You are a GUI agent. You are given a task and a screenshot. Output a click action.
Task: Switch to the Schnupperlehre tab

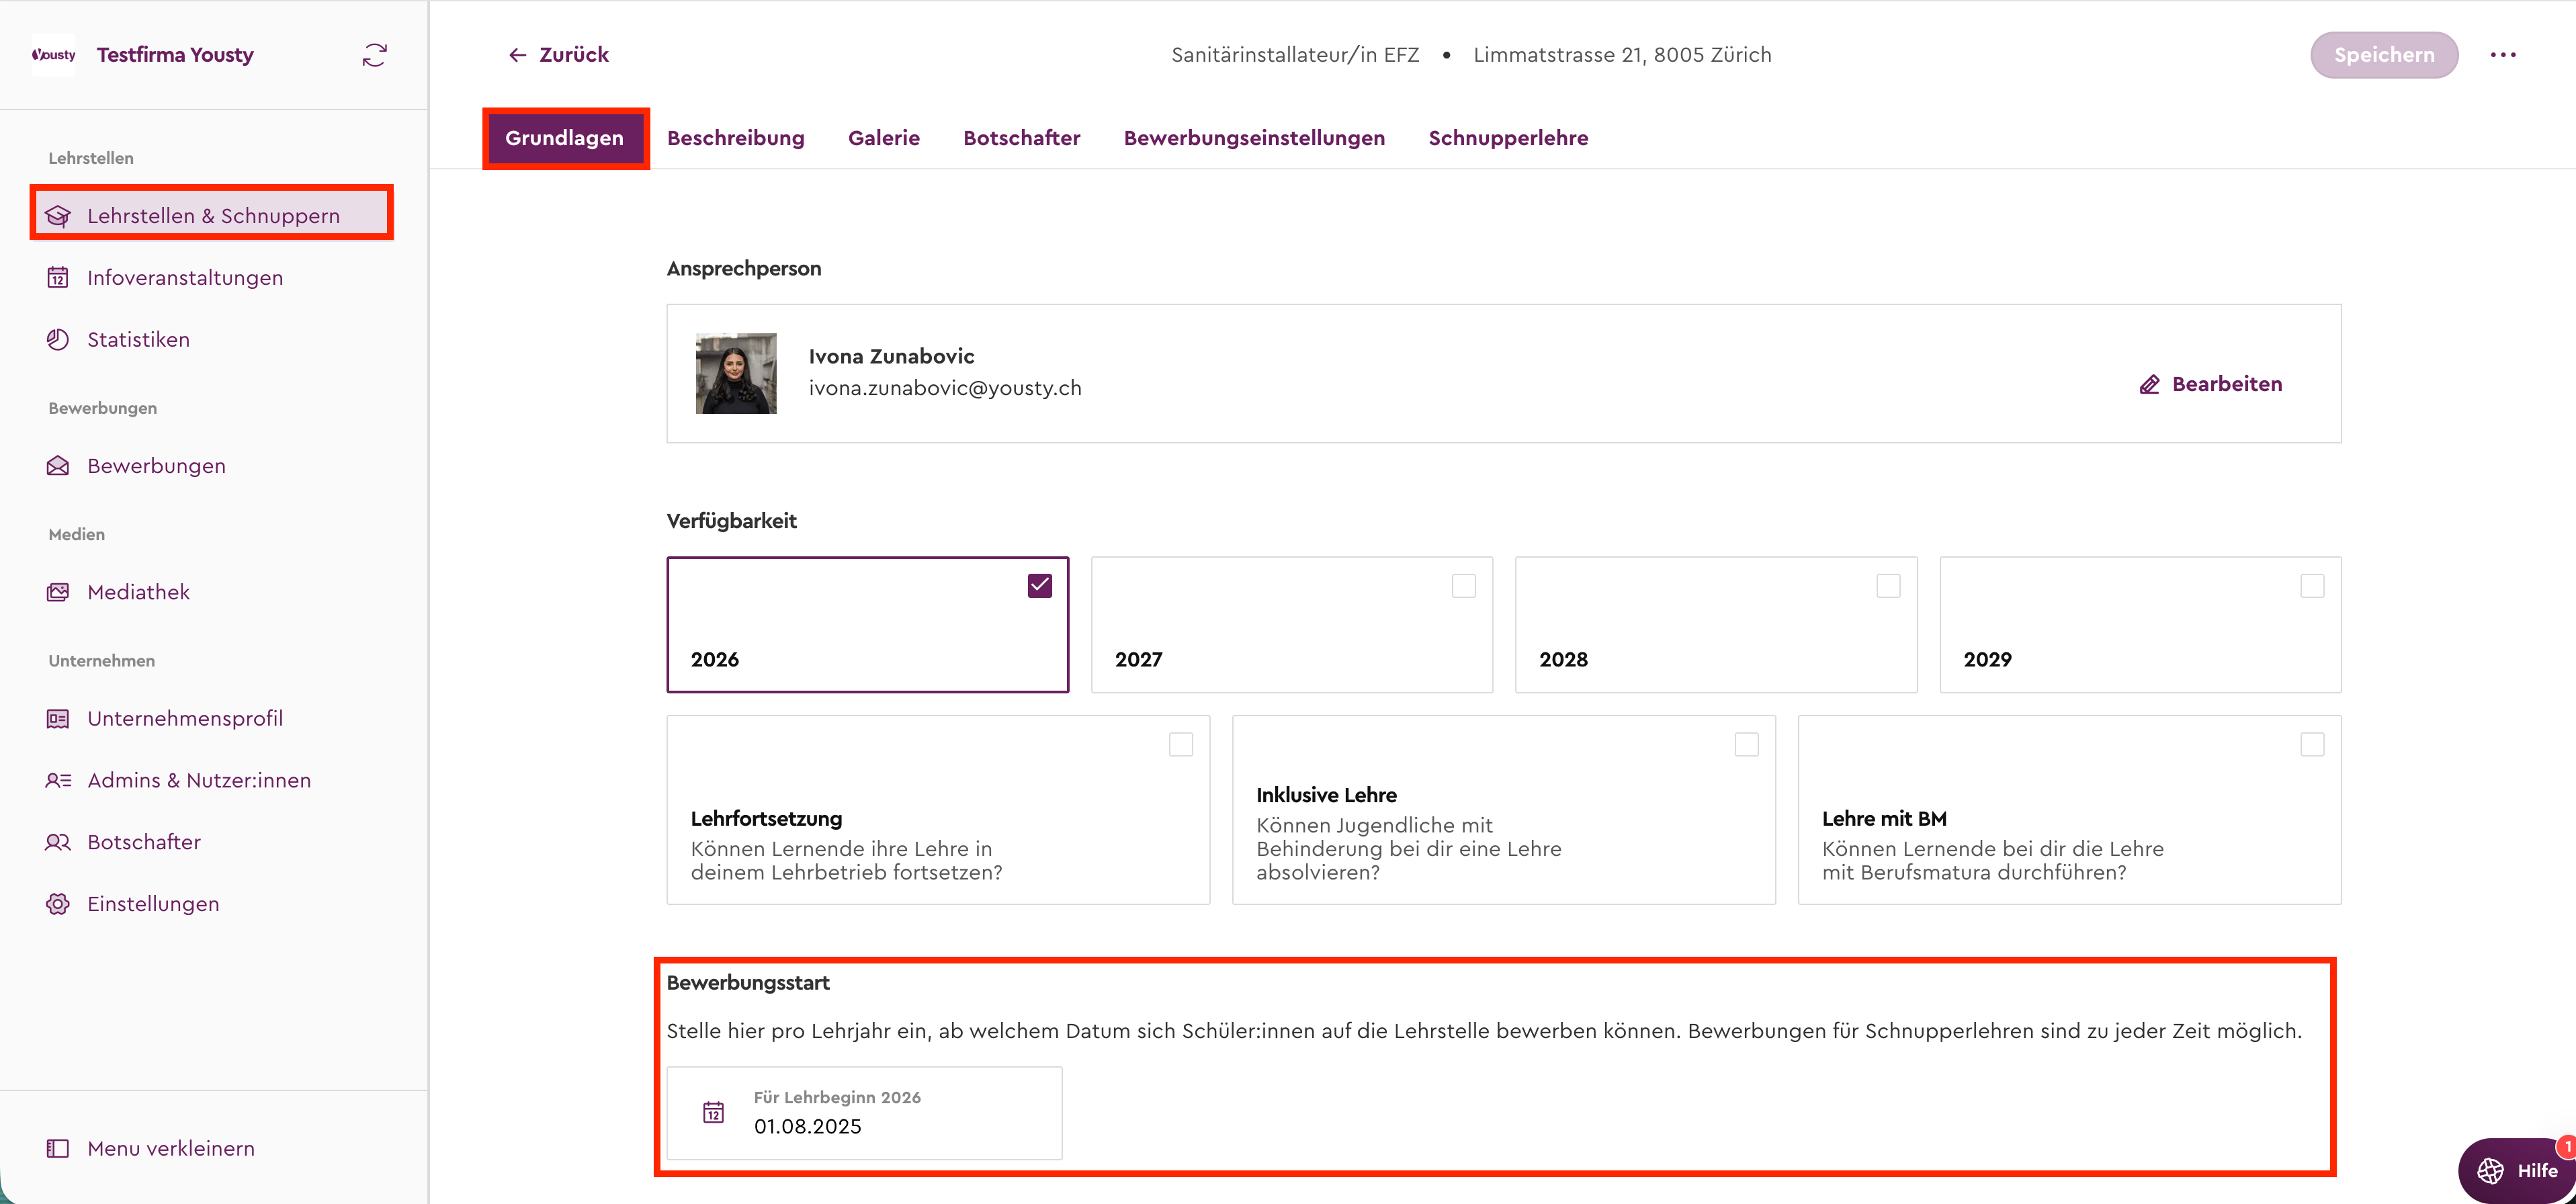point(1507,138)
